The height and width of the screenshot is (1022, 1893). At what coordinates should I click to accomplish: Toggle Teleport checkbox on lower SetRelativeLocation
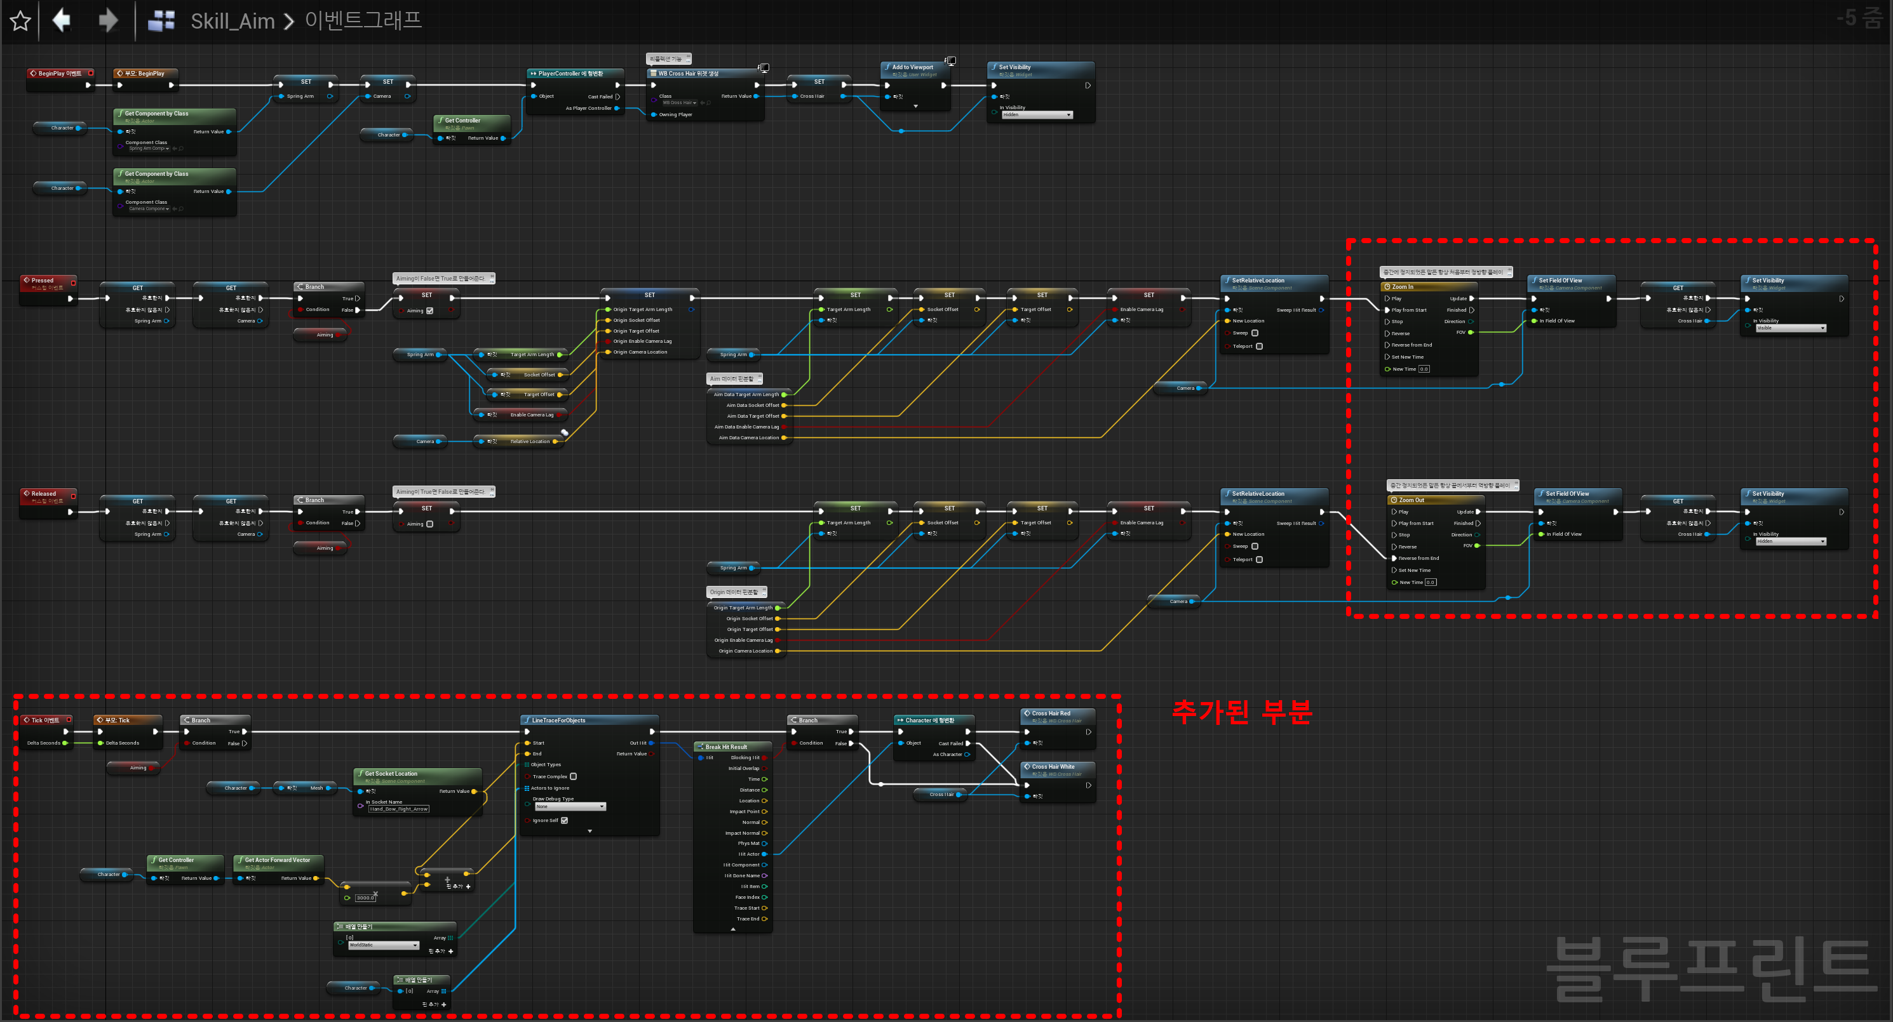click(1260, 559)
